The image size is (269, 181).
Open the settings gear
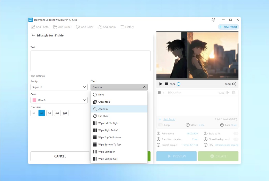click(x=213, y=20)
